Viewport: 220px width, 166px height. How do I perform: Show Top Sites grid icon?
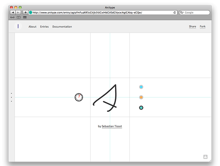25,17
